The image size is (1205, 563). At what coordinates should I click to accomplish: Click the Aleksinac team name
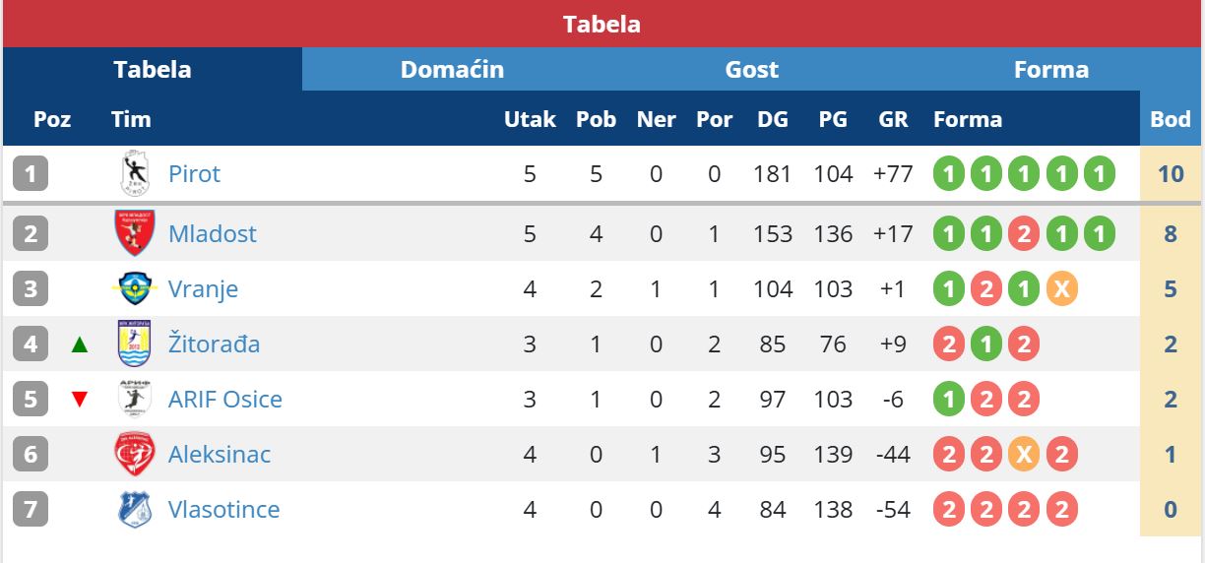[x=219, y=454]
